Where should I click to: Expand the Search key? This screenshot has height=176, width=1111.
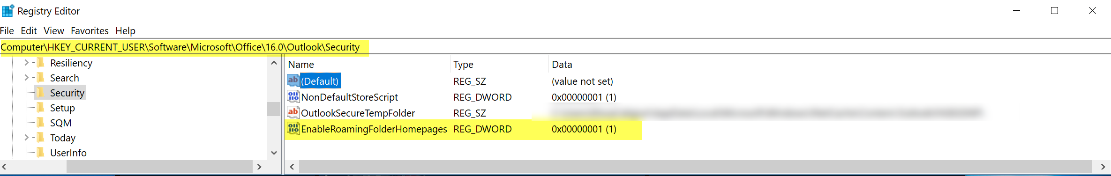(26, 77)
